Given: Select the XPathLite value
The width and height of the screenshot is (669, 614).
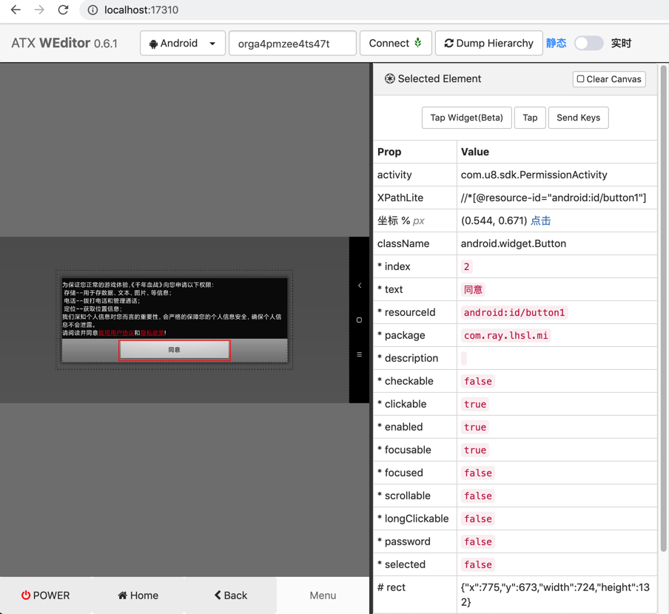Looking at the screenshot, I should (554, 198).
